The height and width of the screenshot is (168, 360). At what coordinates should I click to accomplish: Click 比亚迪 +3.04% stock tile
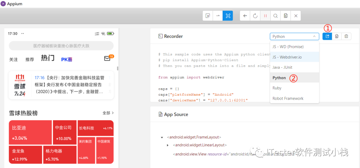coord(30,132)
